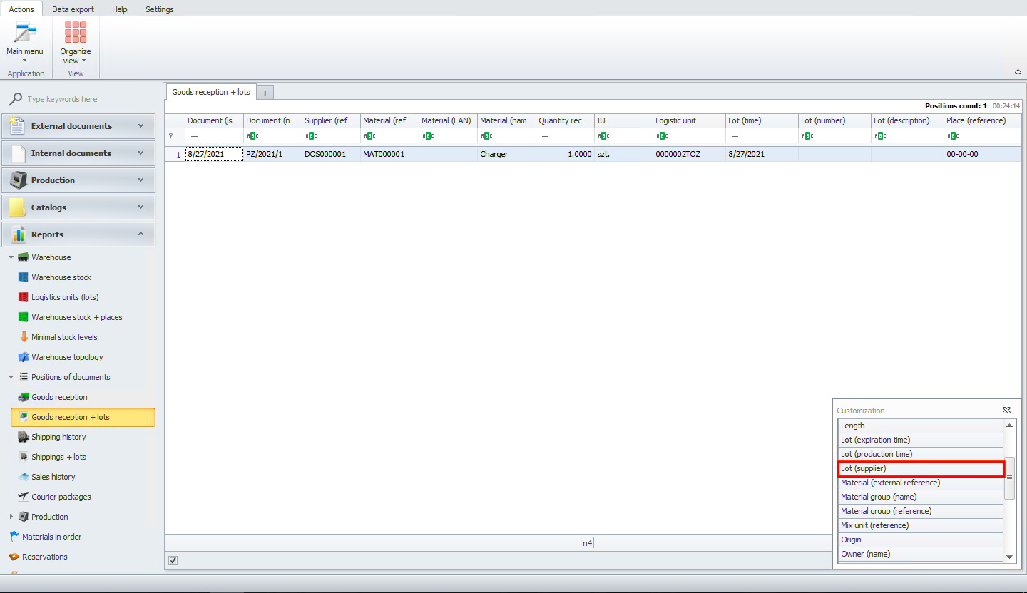The width and height of the screenshot is (1027, 593).
Task: Collapse the Positions of documents node
Action: [x=11, y=377]
